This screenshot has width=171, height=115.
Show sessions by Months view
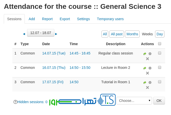[132, 34]
